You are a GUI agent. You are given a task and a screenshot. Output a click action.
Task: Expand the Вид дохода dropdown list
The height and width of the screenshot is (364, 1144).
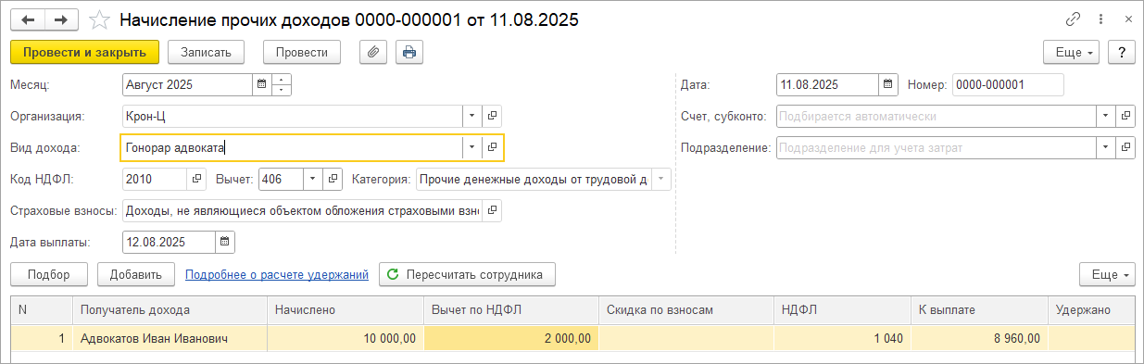tap(471, 147)
